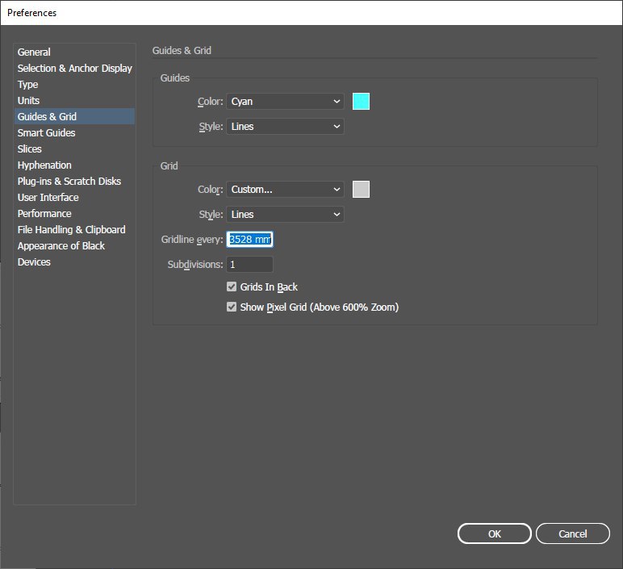The image size is (623, 569).
Task: Open the Guides Color dropdown showing Cyan
Action: (285, 102)
